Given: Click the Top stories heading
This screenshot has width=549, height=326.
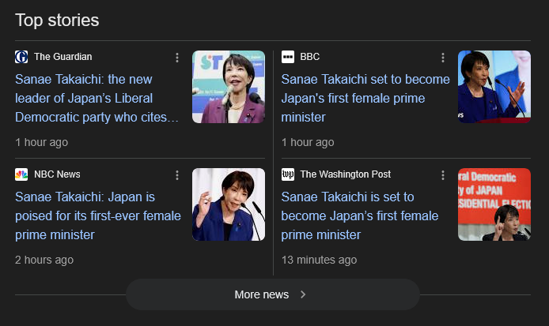Looking at the screenshot, I should (57, 20).
